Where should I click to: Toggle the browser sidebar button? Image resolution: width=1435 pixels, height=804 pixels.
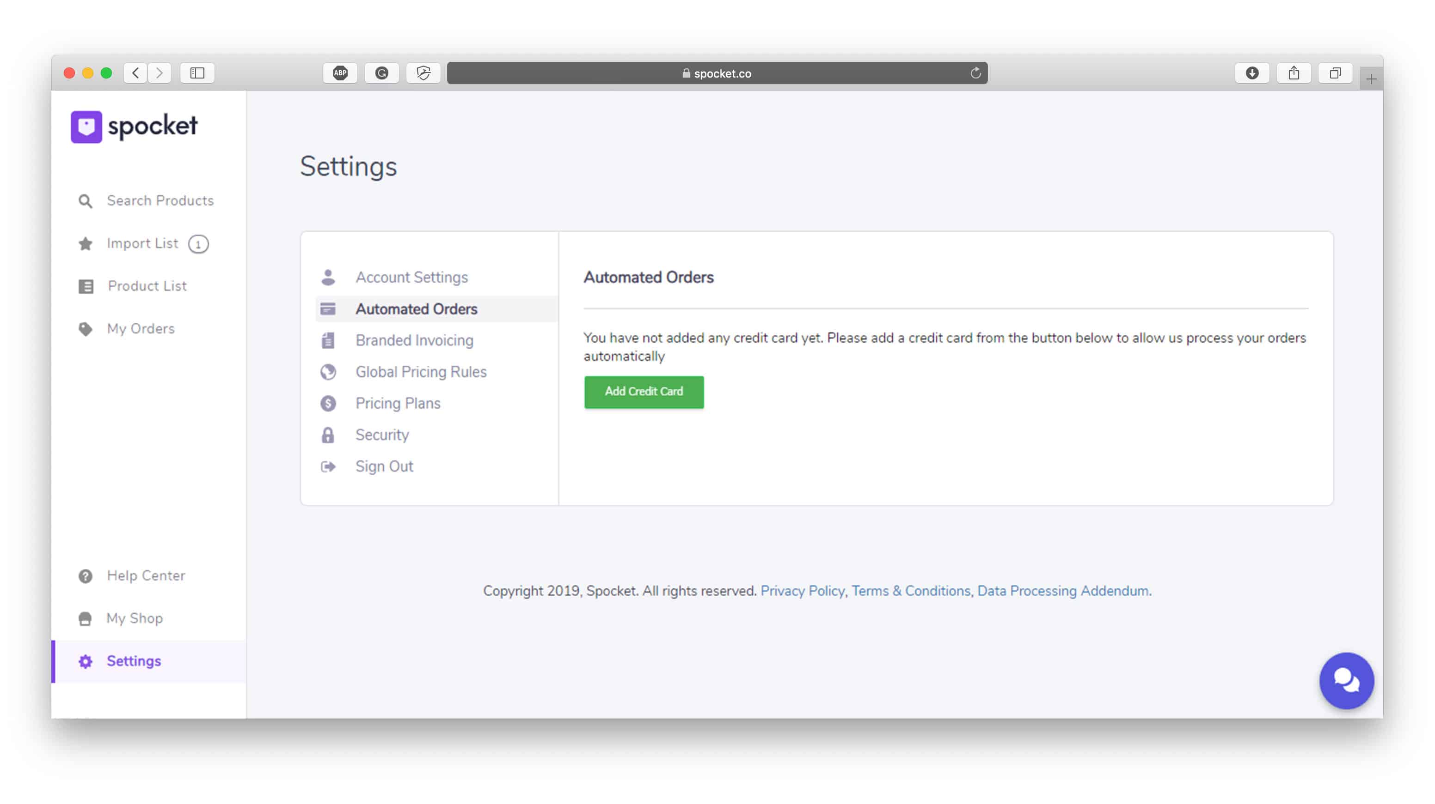pos(197,73)
